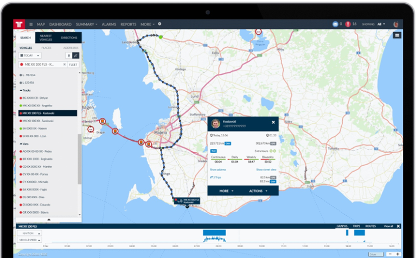Select the ADDRESSES sub-tab

(x=71, y=48)
